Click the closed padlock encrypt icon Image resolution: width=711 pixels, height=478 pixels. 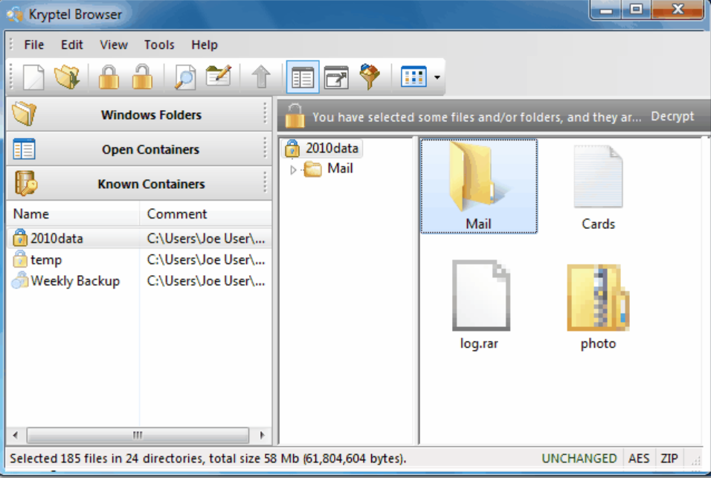coord(109,77)
